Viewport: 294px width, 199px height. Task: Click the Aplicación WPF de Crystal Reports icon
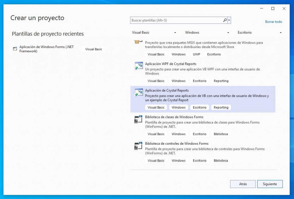(x=139, y=66)
